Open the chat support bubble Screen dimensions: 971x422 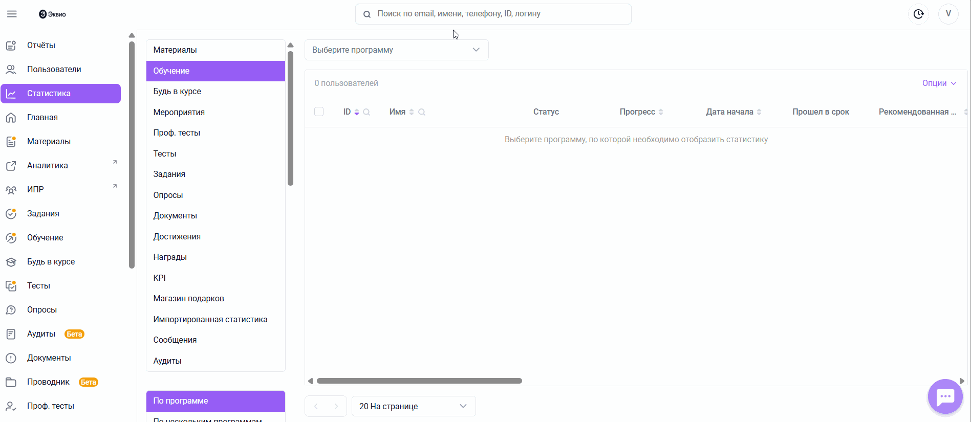[945, 396]
